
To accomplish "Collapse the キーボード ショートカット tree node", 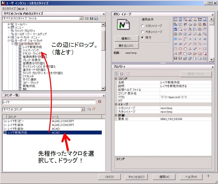I will [9, 41].
